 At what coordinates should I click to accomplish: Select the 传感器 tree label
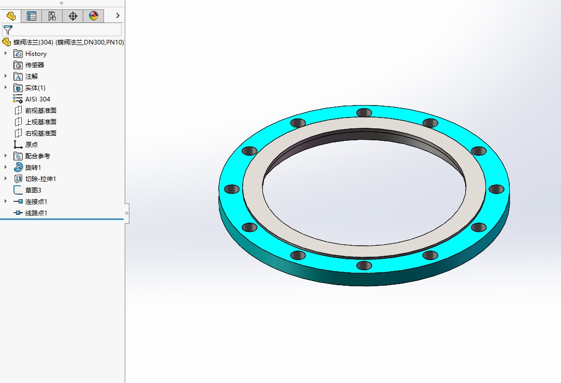[x=35, y=65]
